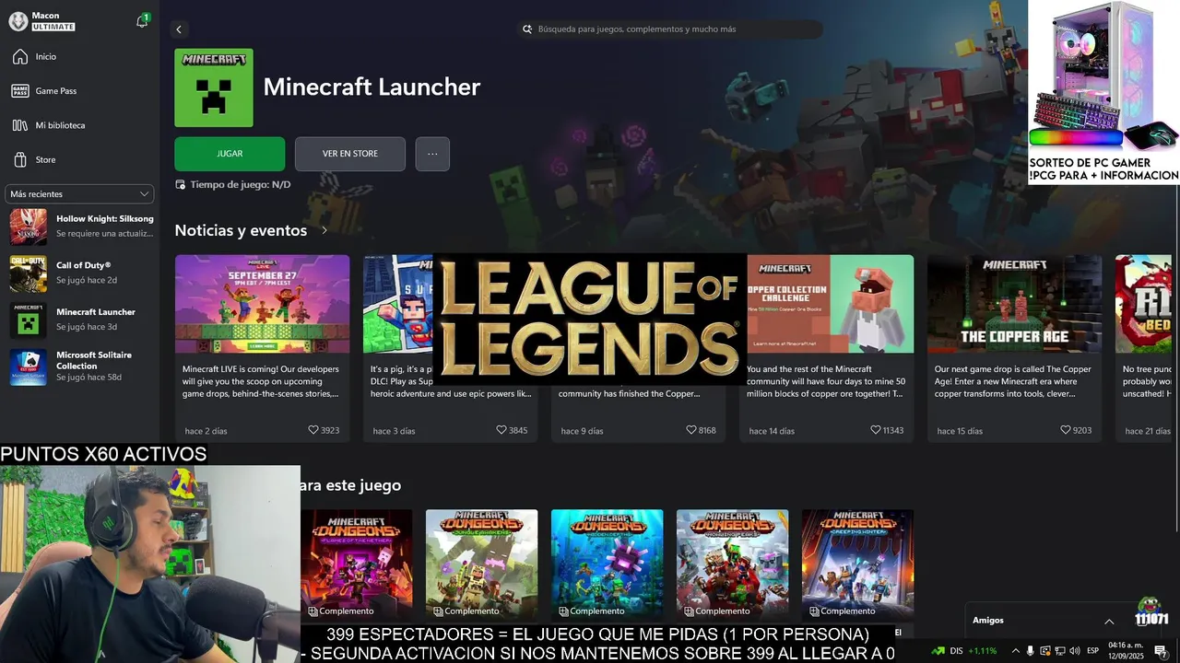The width and height of the screenshot is (1180, 663).
Task: Like the post with 8168 likes
Action: (x=691, y=430)
